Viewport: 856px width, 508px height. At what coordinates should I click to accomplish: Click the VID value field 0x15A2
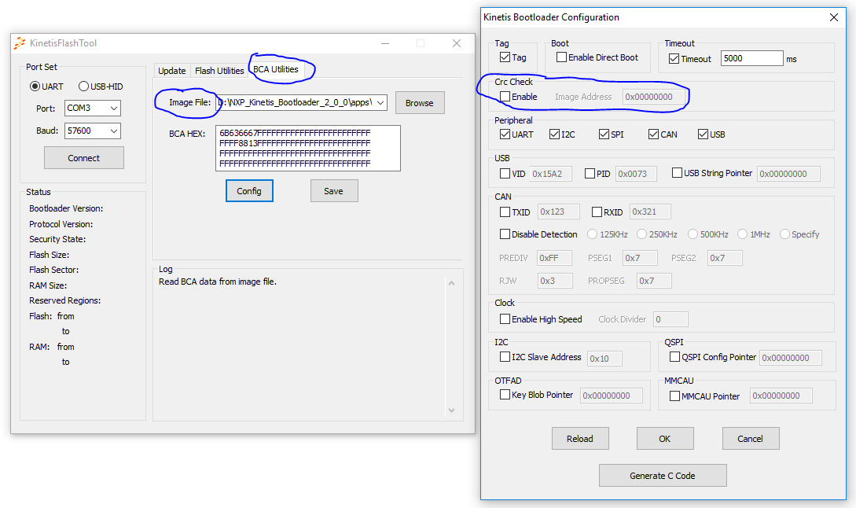(551, 174)
